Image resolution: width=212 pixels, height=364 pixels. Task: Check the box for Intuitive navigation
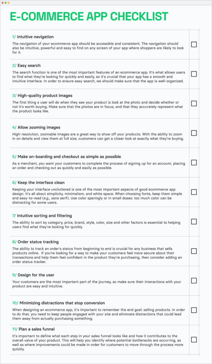coord(194,44)
